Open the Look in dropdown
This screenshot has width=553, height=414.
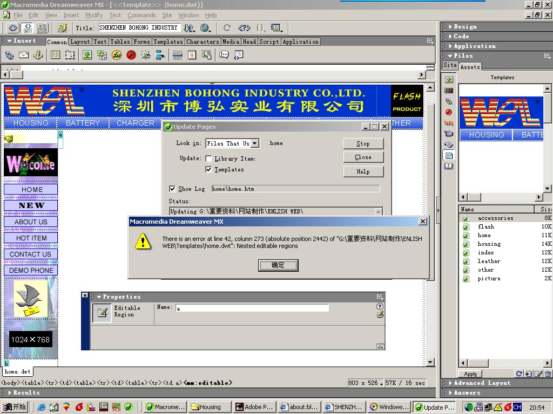[x=255, y=143]
